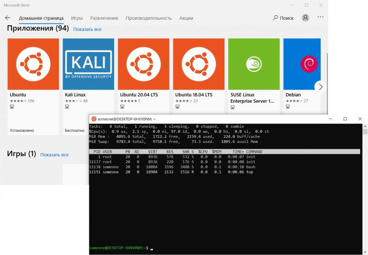
Task: Click the 11137 root init process row
Action: [172, 162]
